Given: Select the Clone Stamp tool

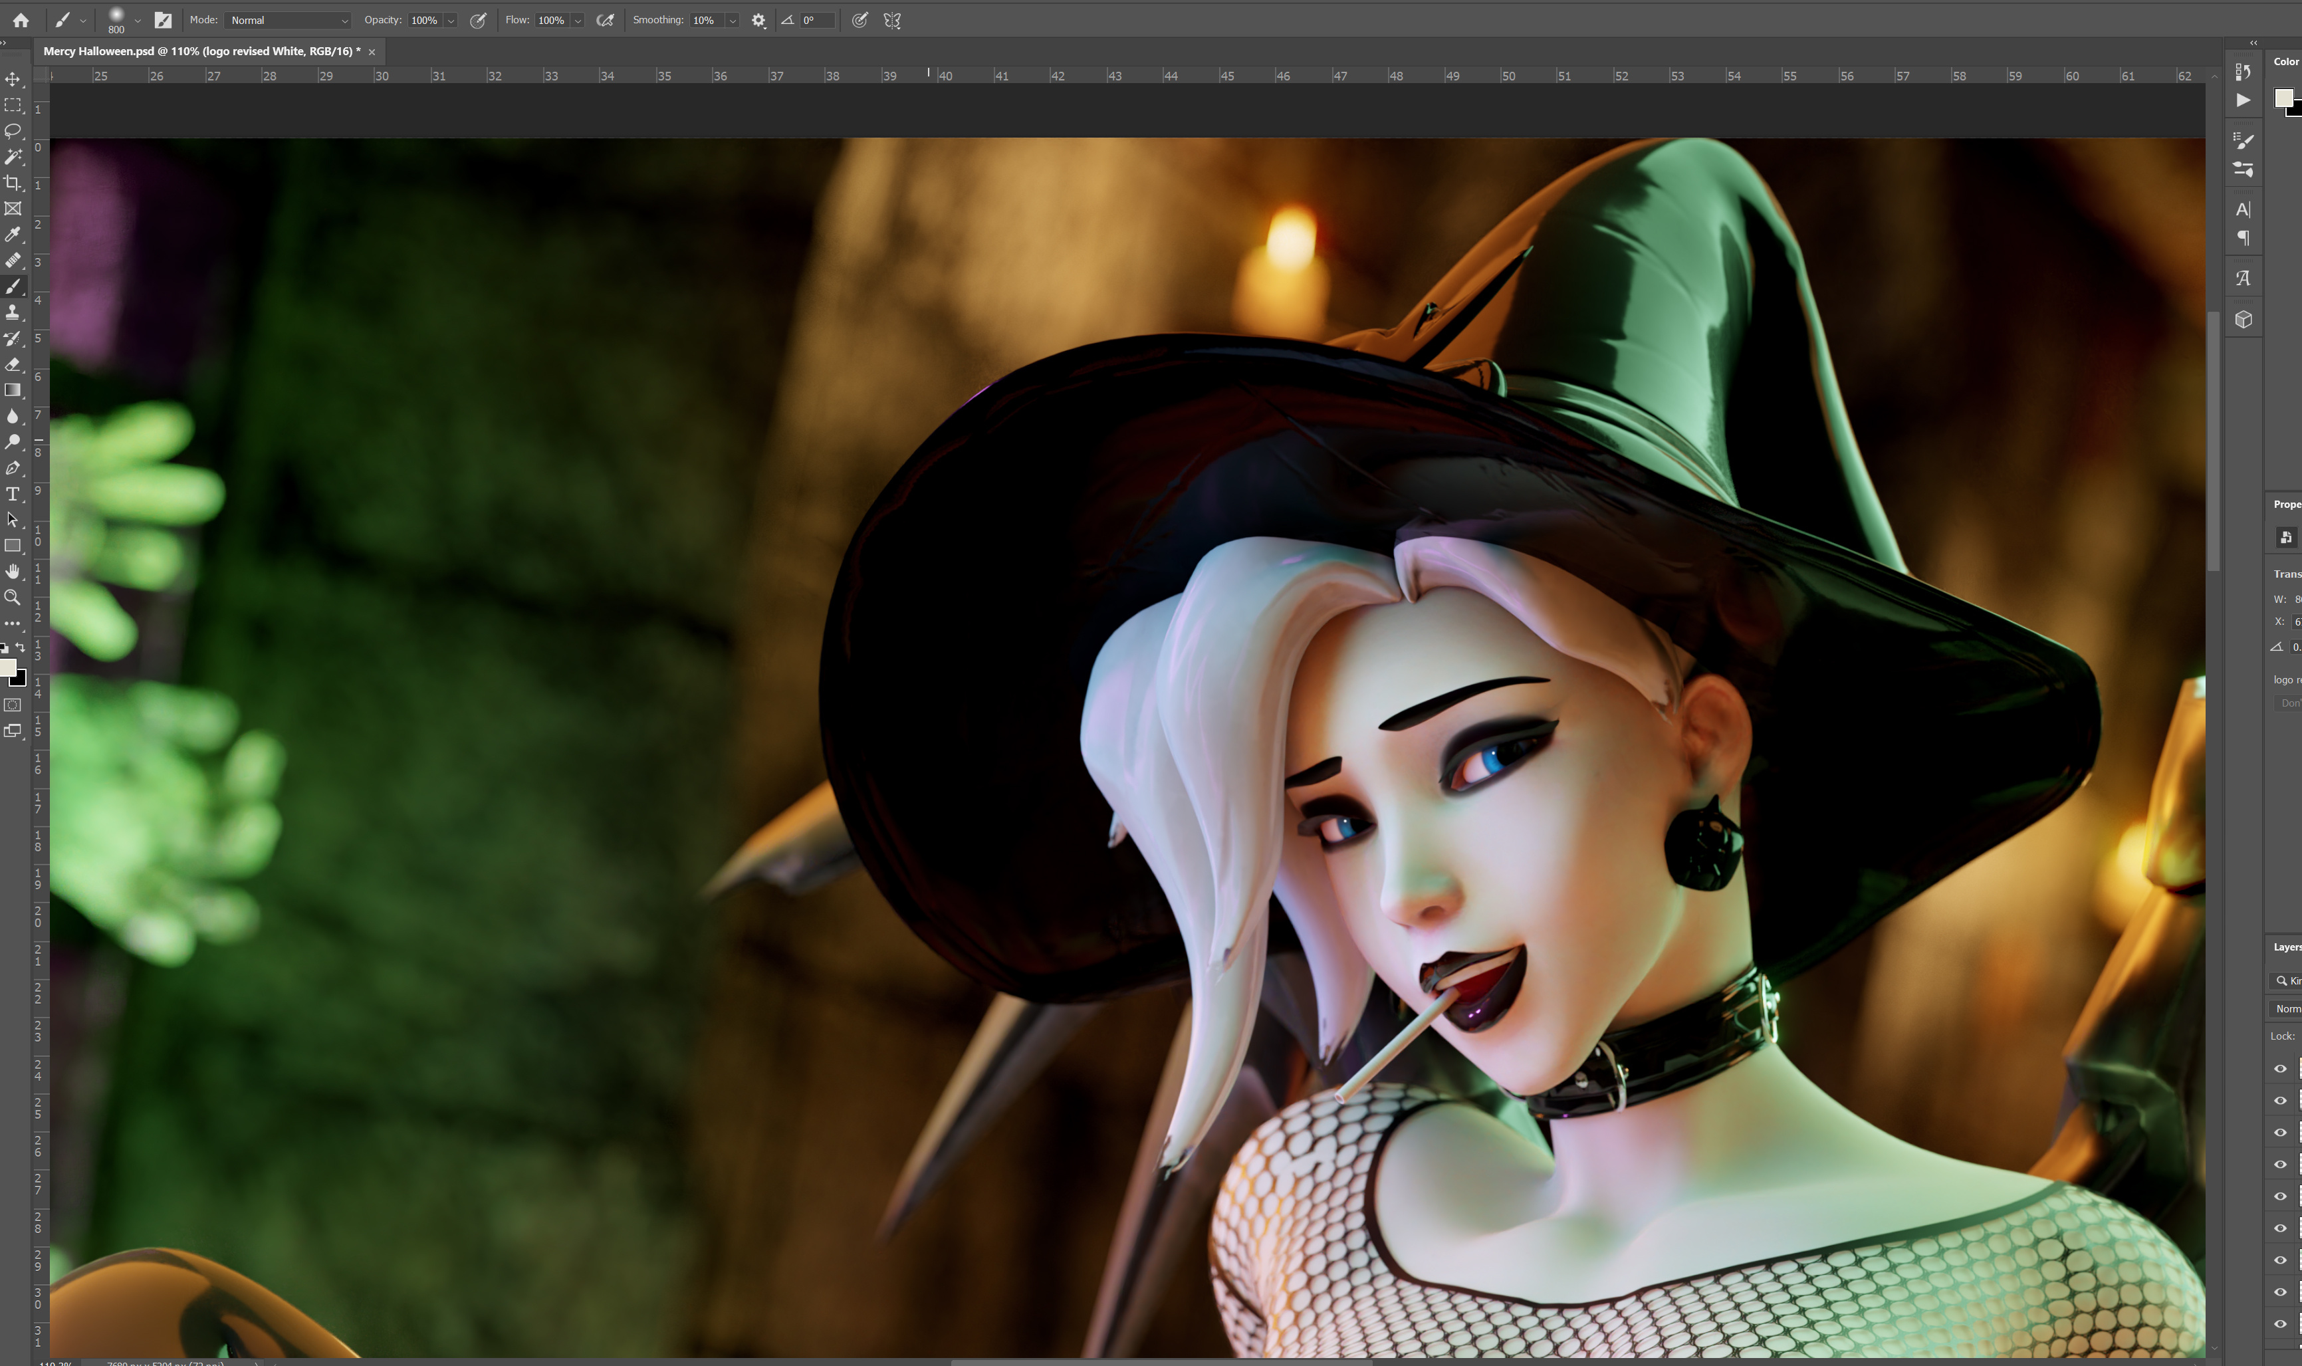Looking at the screenshot, I should 13,312.
